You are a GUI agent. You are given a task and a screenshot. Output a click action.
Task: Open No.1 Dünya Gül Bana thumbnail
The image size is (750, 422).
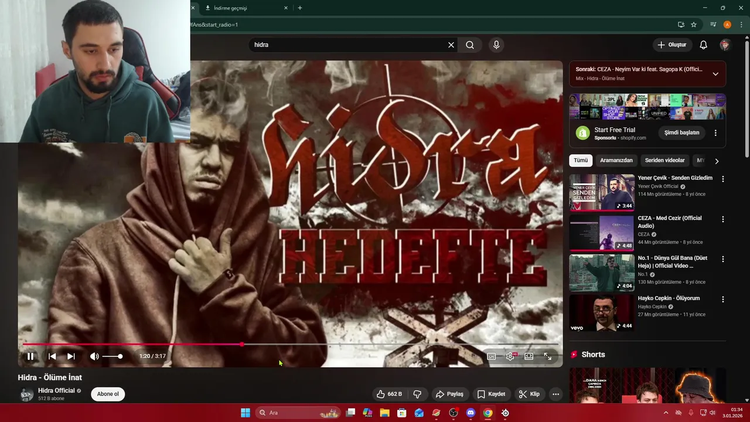coord(602,273)
